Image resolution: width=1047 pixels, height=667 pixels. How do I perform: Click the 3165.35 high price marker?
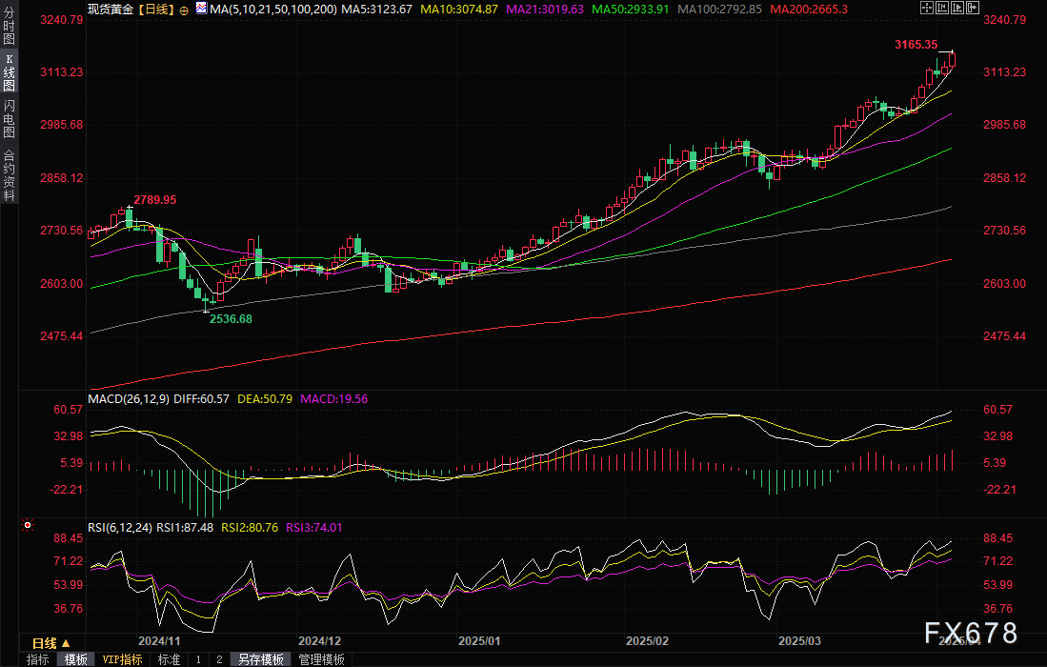coord(916,45)
